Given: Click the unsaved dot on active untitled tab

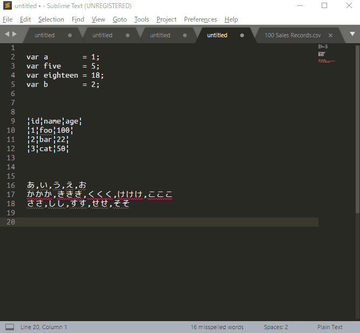Looking at the screenshot, I should point(242,36).
